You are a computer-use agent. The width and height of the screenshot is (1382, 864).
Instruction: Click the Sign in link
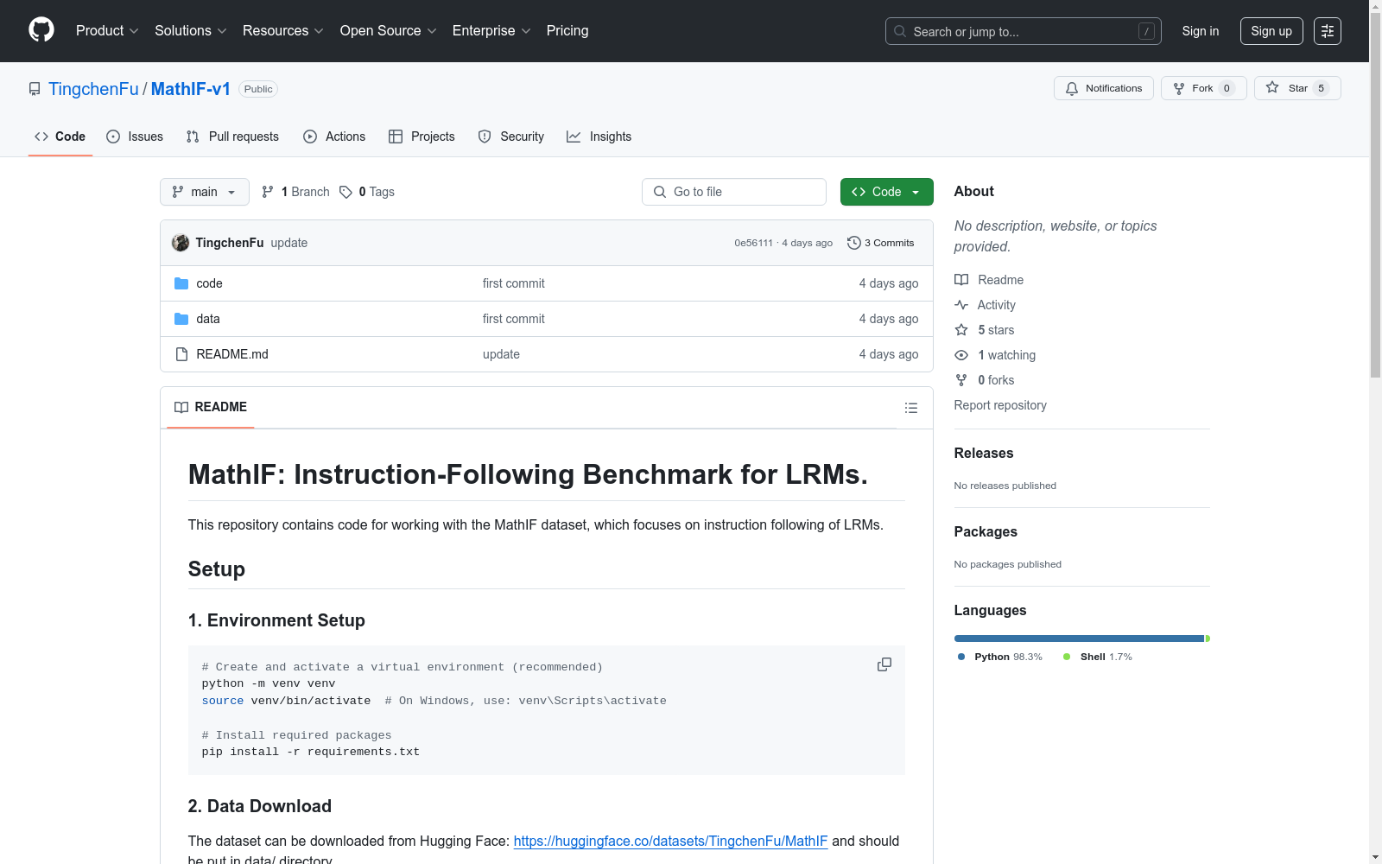1201,31
